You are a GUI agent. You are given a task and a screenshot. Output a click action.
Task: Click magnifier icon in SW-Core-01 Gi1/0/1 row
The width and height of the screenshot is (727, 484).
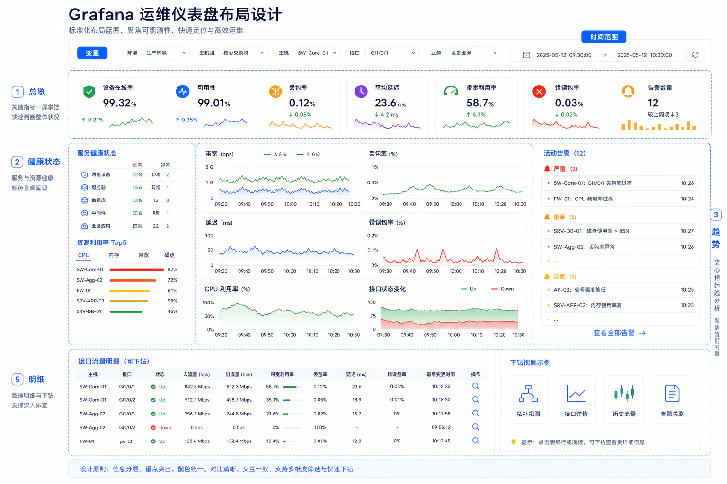point(476,386)
